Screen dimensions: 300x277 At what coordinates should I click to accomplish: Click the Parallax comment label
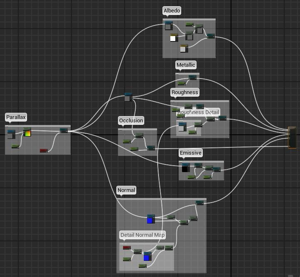click(x=16, y=118)
